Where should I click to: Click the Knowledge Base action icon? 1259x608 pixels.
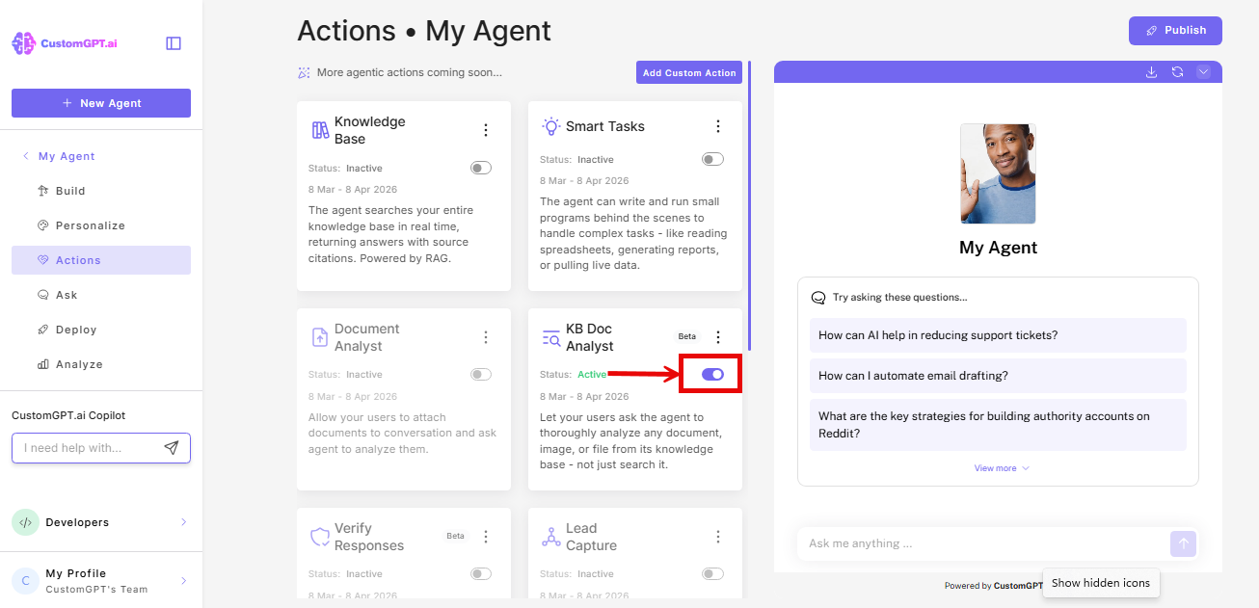[x=319, y=128]
